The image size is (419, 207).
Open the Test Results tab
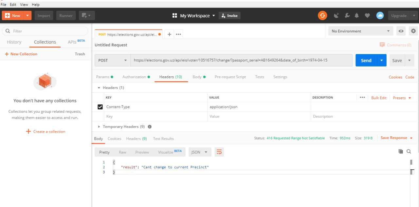pyautogui.click(x=163, y=139)
